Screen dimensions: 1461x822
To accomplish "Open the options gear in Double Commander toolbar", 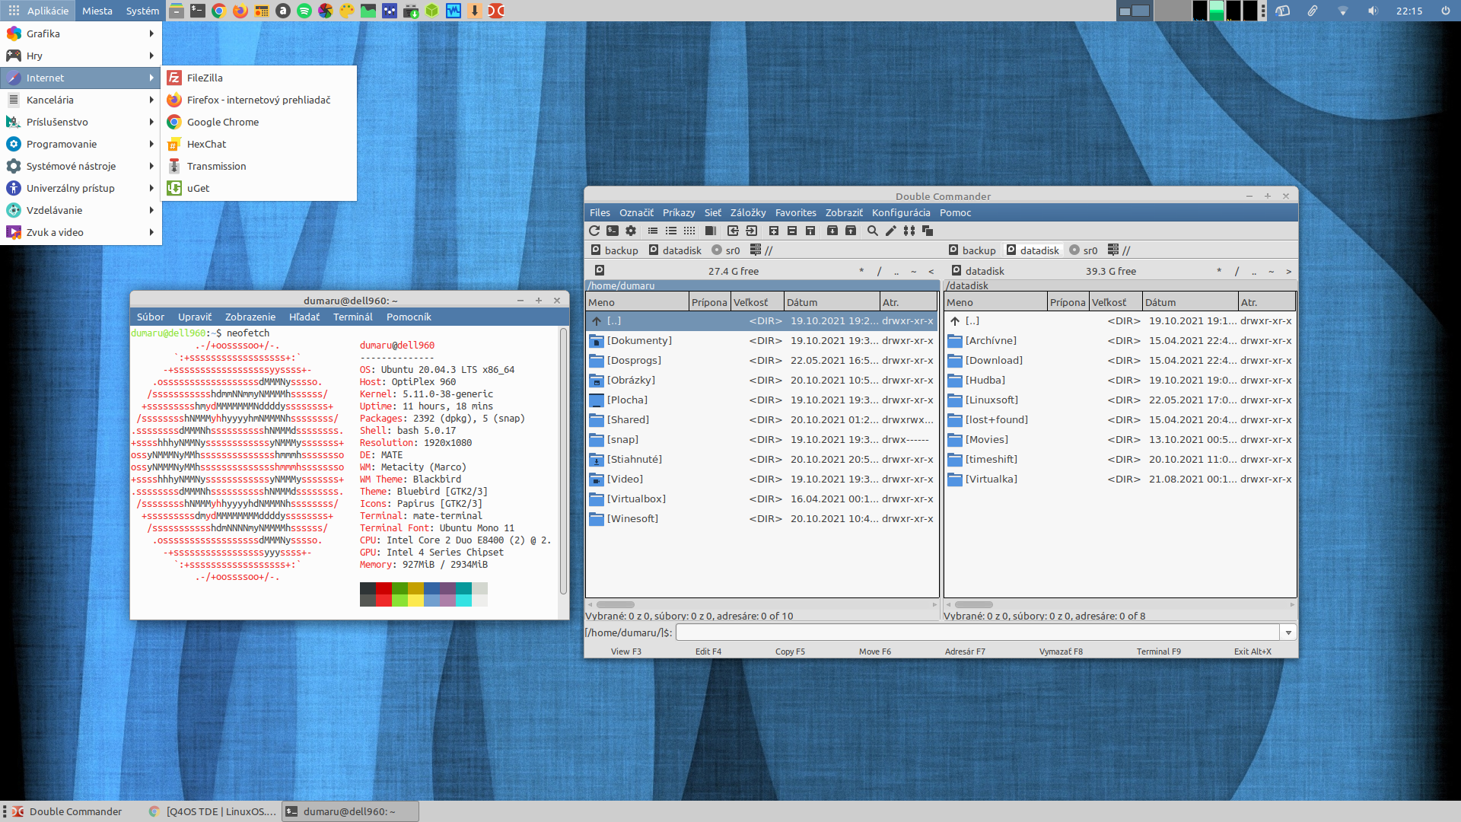I will (x=631, y=231).
